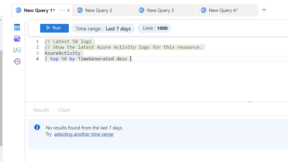Click the results pane ellipsis handle
This screenshot has width=288, height=162.
pyautogui.click(x=250, y=102)
